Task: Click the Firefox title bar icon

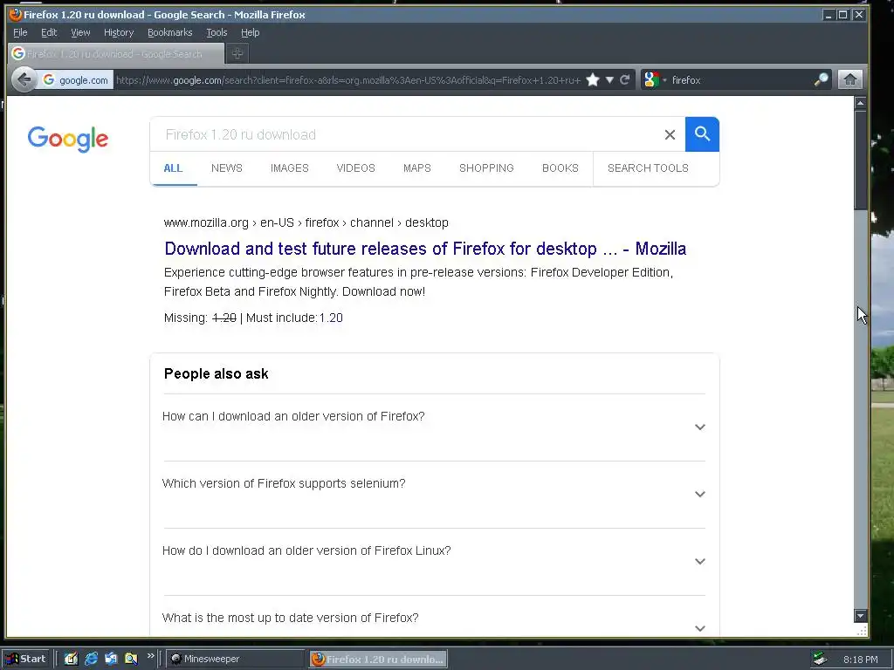Action: pos(16,14)
